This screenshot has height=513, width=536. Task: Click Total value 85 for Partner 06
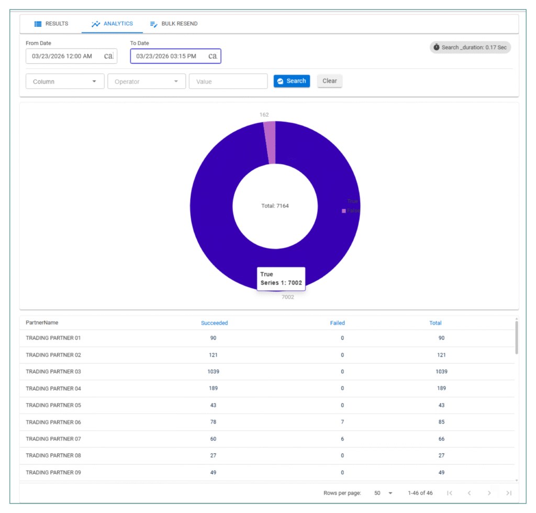tap(441, 422)
